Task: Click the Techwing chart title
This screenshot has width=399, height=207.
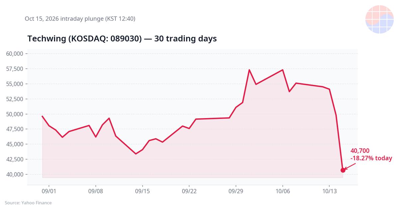Action: [x=122, y=38]
